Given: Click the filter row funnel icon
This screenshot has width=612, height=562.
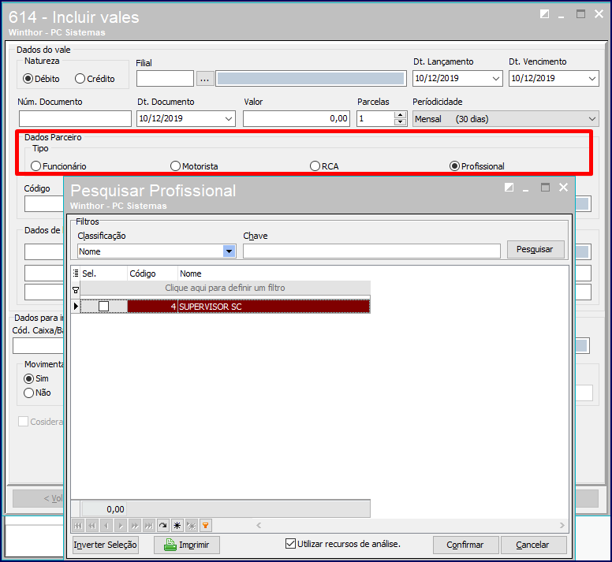Looking at the screenshot, I should (76, 290).
